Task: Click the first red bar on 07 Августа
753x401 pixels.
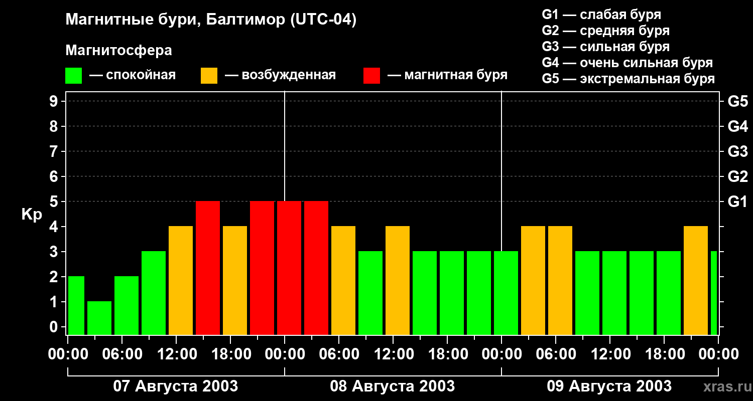Action: pyautogui.click(x=208, y=268)
